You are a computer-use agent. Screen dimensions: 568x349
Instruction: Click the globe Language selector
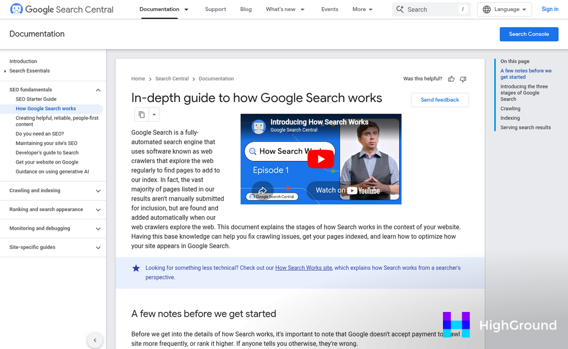504,9
